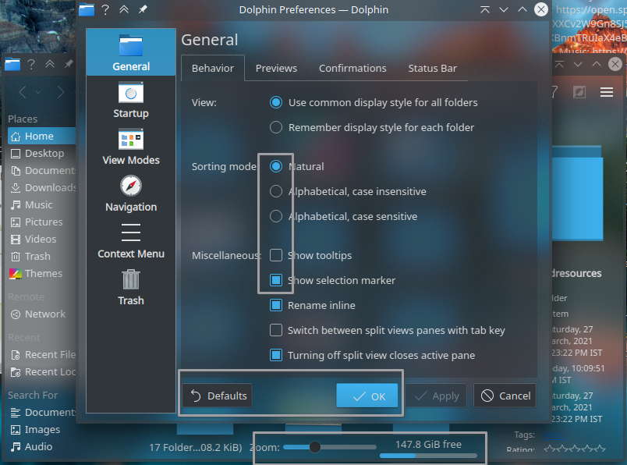Click the keep-above arrow icon in Preferences titlebar

tap(124, 9)
